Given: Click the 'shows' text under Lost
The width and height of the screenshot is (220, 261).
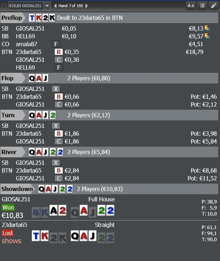Looking at the screenshot, I should click(x=12, y=241).
